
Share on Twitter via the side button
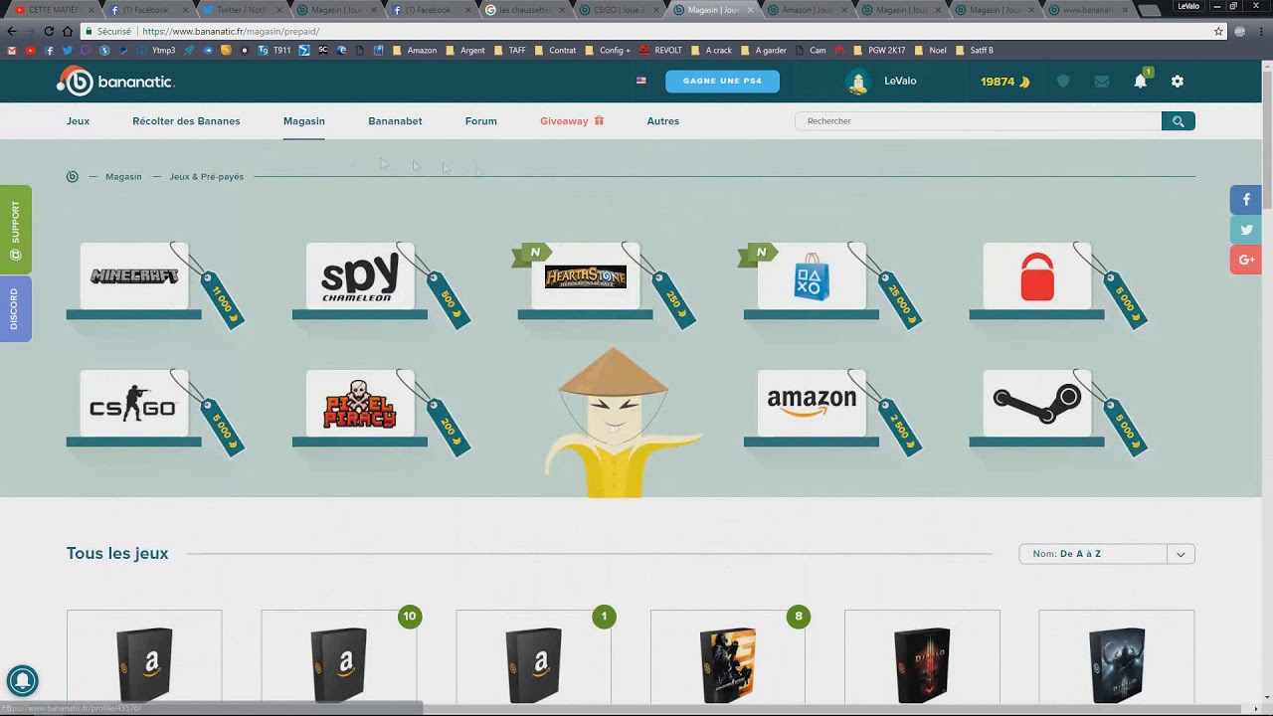click(1246, 230)
